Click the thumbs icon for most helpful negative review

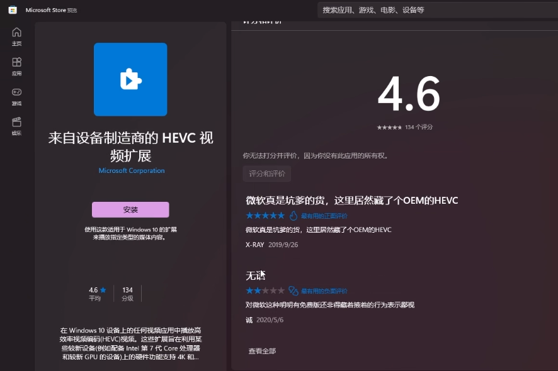click(x=293, y=291)
